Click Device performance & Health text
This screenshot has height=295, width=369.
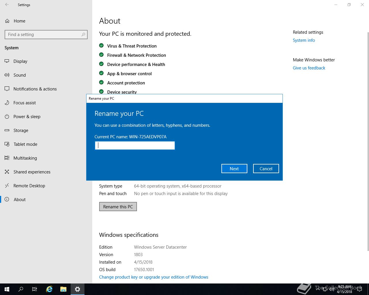[x=136, y=65]
